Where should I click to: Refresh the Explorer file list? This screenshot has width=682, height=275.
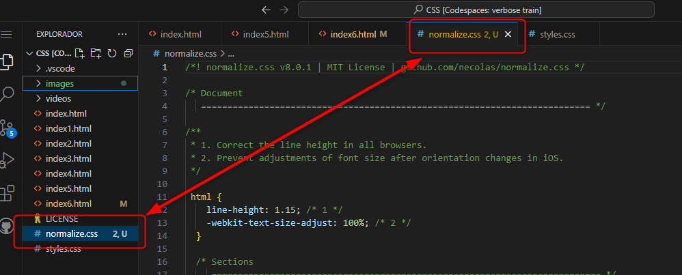pos(111,53)
